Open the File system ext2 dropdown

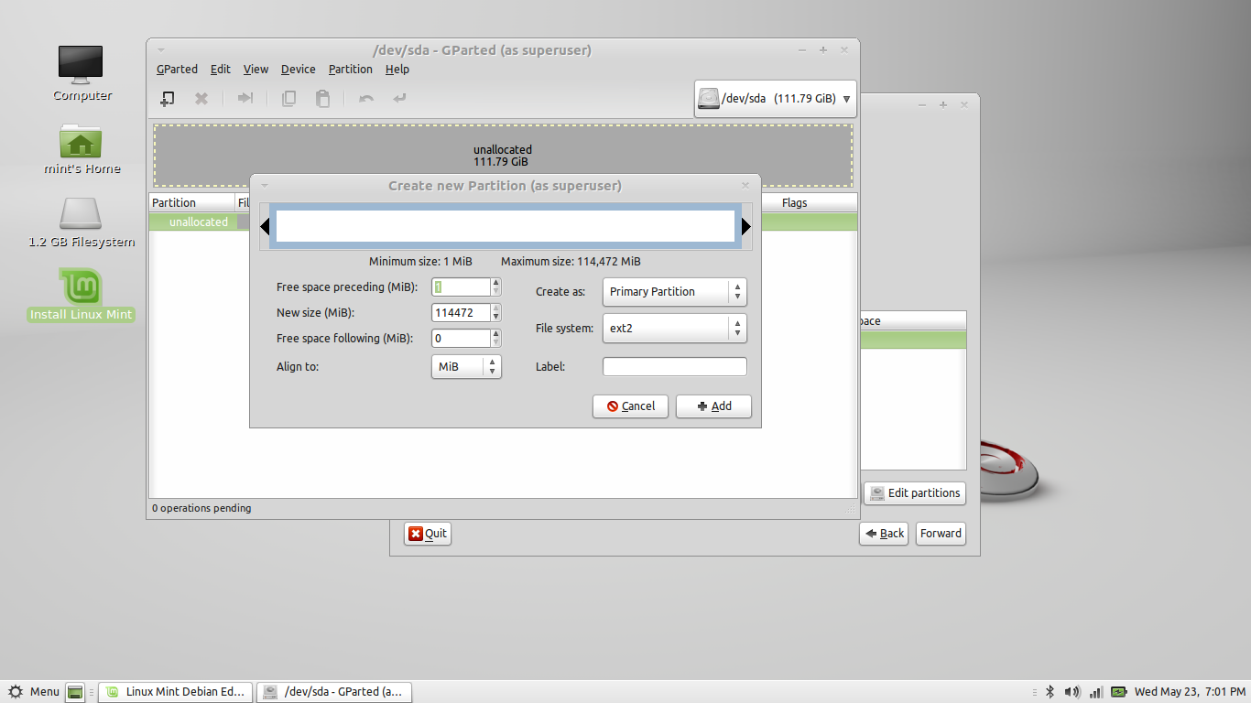(x=675, y=328)
